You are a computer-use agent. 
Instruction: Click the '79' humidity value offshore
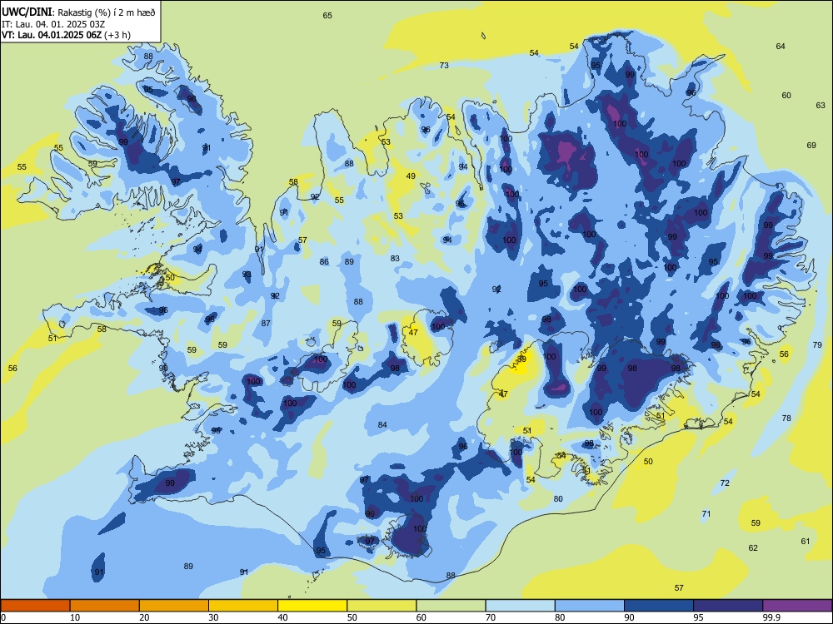817,345
